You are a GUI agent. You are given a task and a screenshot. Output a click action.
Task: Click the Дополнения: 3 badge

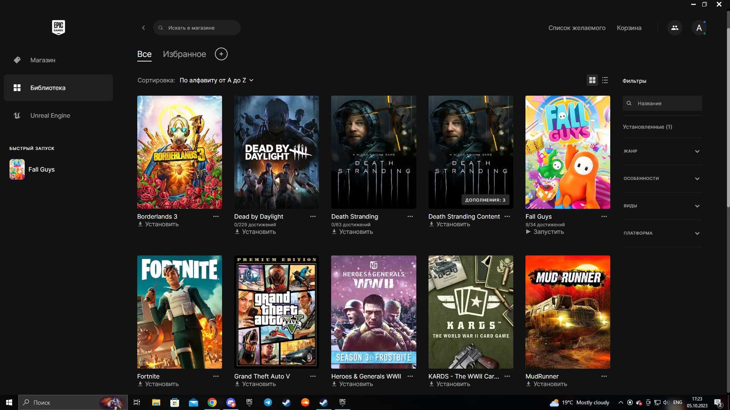485,200
